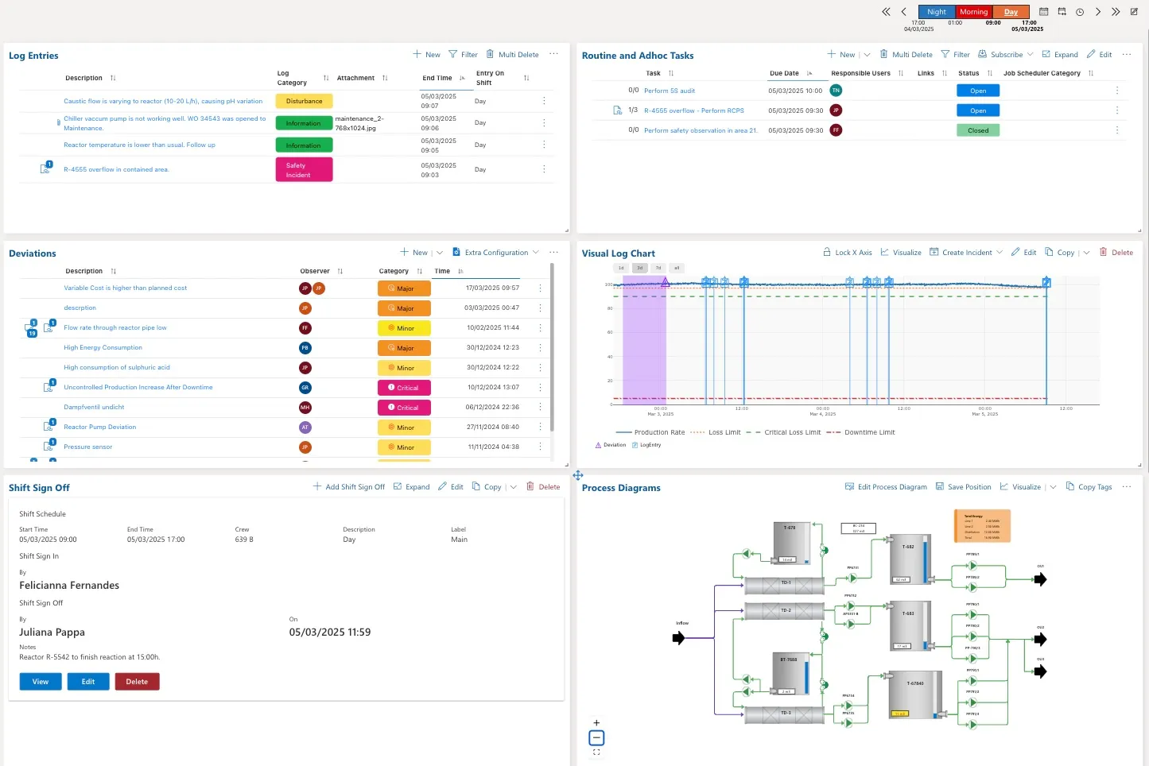Screen dimensions: 1149x766
Task: Click Edit Process Diagram
Action: point(886,487)
